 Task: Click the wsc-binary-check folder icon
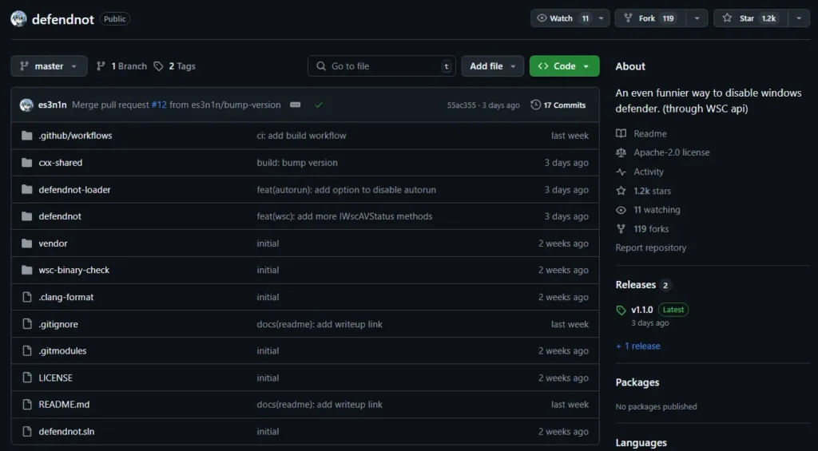point(26,270)
